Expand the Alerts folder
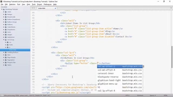Image resolution: width=173 pixels, height=97 pixels. 4,12
